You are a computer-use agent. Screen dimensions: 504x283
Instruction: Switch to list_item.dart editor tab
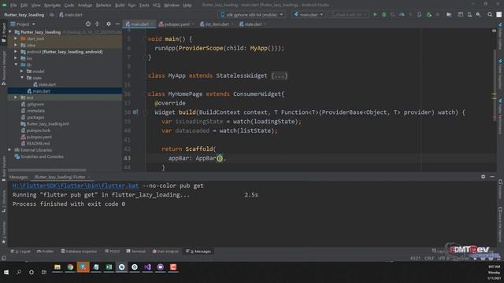coord(217,24)
